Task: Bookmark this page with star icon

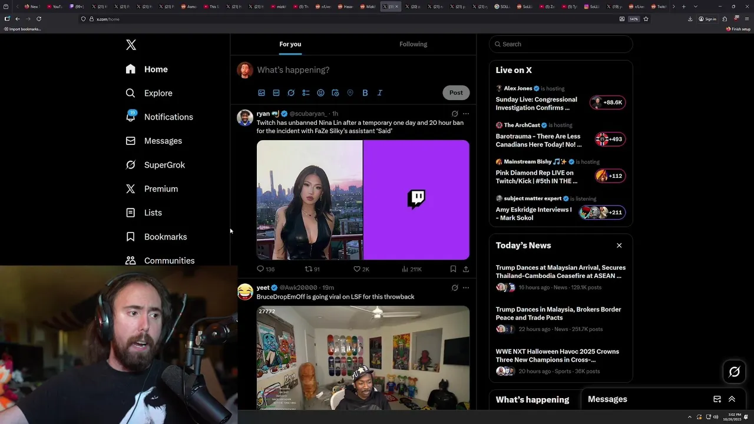Action: [x=646, y=19]
